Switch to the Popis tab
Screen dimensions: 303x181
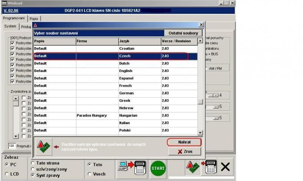(x=34, y=18)
